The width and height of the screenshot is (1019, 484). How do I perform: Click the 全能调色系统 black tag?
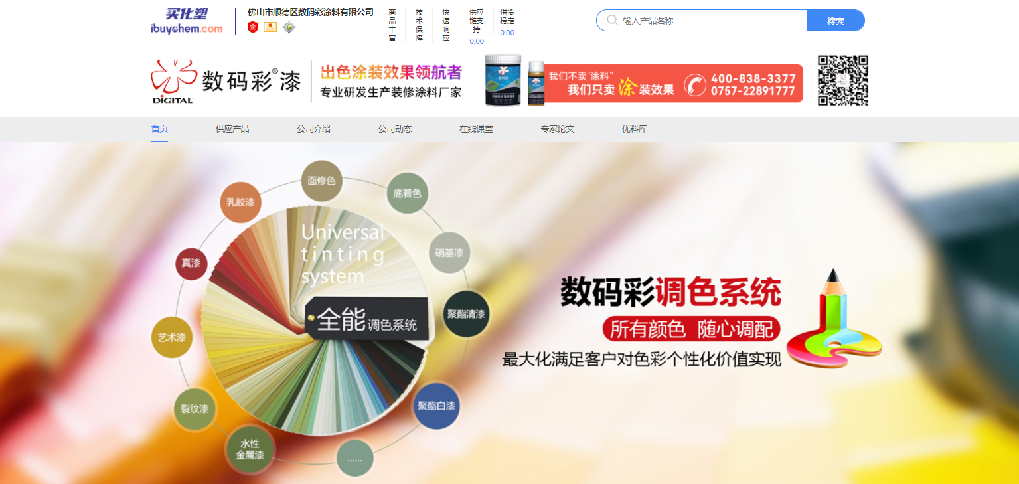[x=367, y=320]
